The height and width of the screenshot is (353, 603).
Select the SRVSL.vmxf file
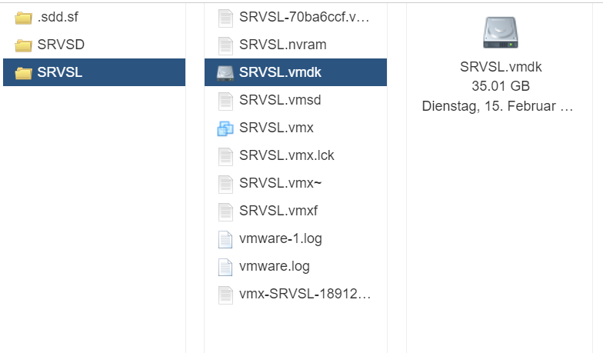[x=278, y=211]
